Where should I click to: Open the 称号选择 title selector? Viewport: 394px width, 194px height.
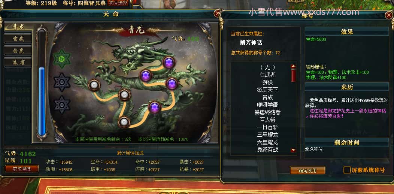(118, 3)
